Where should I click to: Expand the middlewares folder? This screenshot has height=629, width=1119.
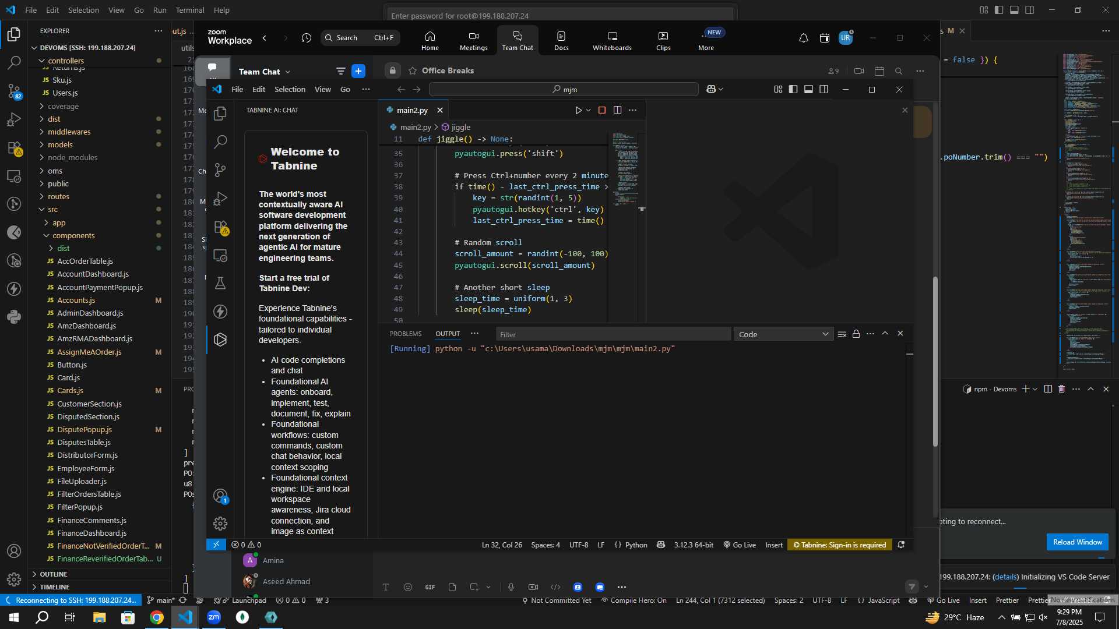click(69, 132)
